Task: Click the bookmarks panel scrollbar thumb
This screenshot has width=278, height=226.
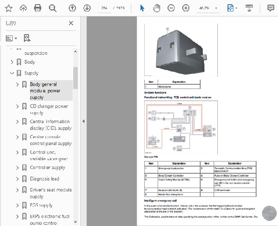Action: pos(76,78)
